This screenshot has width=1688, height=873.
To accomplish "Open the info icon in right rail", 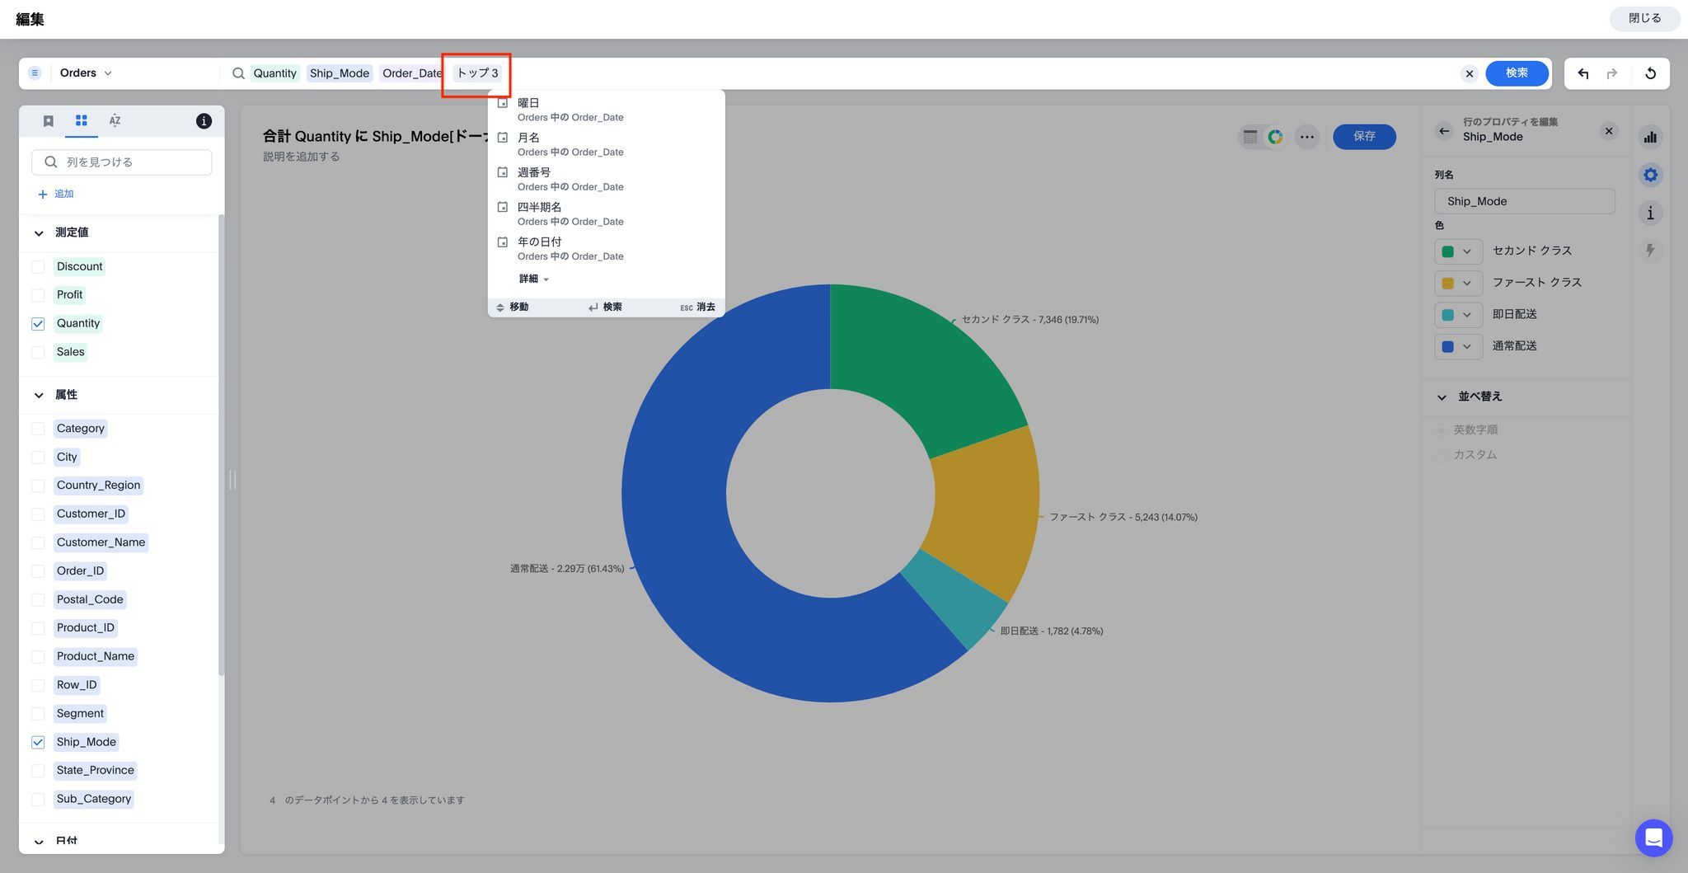I will (x=1650, y=214).
